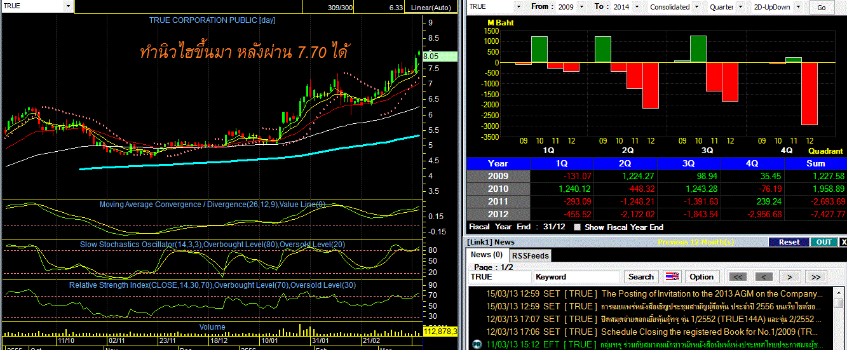Screen dimensions: 847x350
Task: Click the Quadrant label on bar chart
Action: pyautogui.click(x=825, y=151)
